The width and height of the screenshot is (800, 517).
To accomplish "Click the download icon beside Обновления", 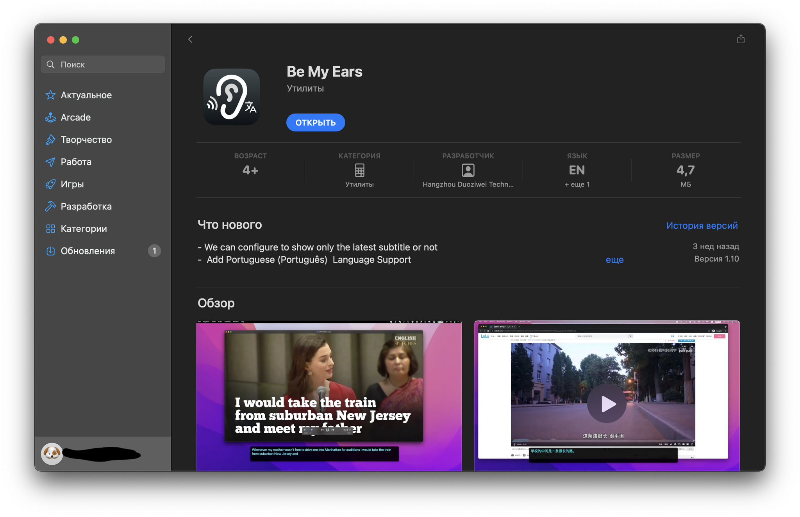I will pos(50,251).
